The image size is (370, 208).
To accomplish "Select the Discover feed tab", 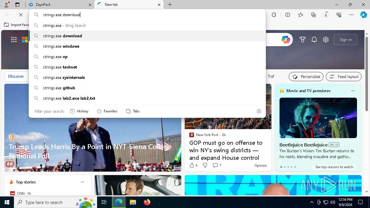I will 16,76.
